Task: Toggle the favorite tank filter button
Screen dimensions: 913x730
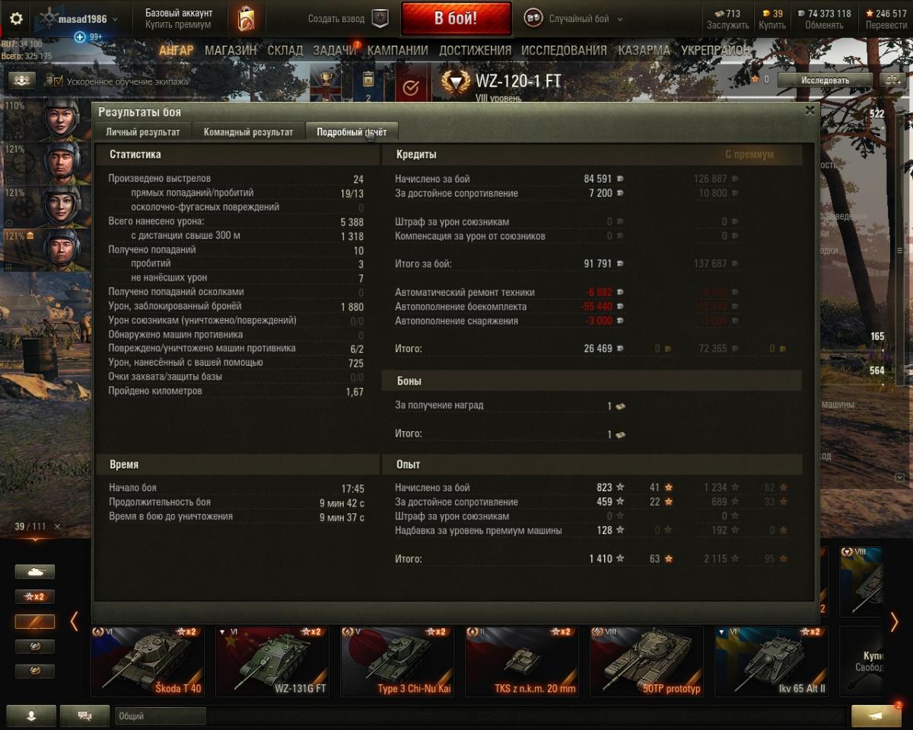Action: point(35,621)
